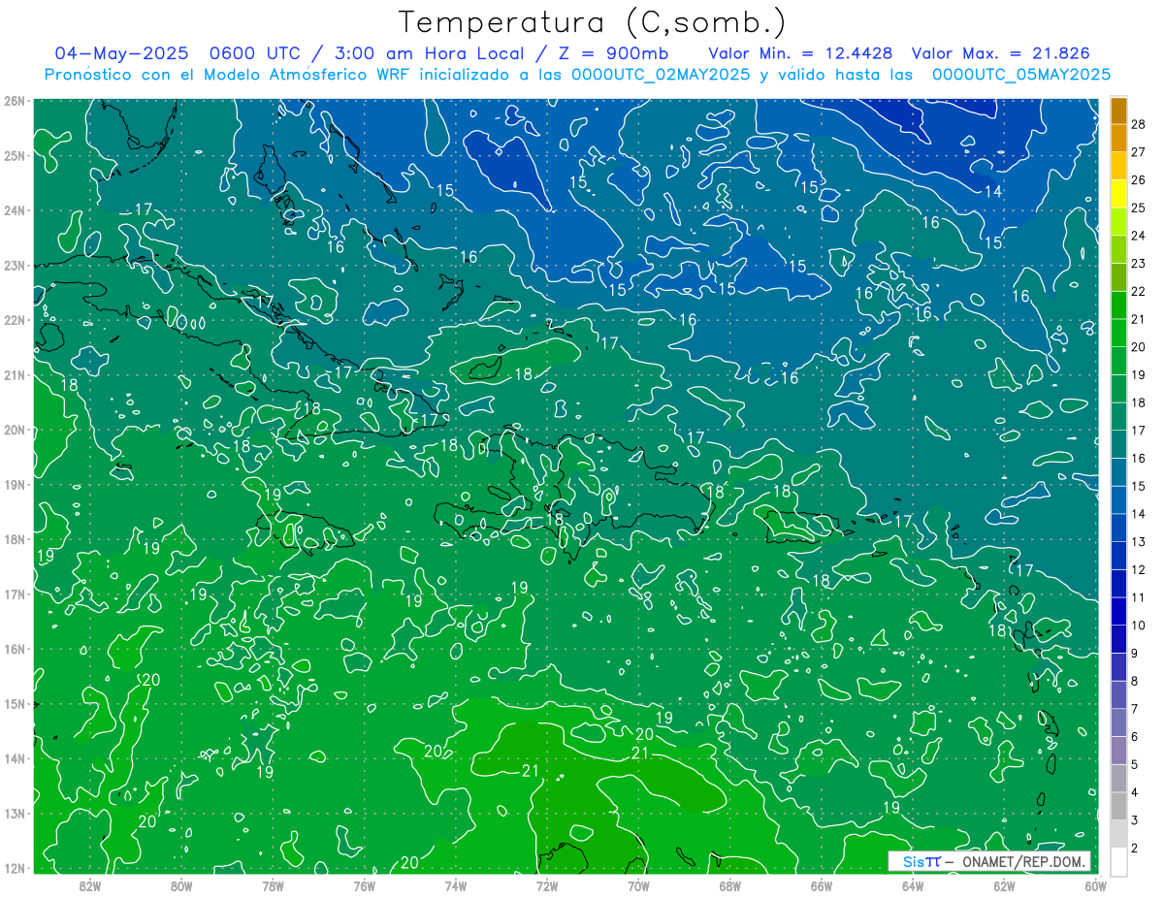Click the "60W" longitude axis label
This screenshot has width=1164, height=899.
click(1095, 885)
